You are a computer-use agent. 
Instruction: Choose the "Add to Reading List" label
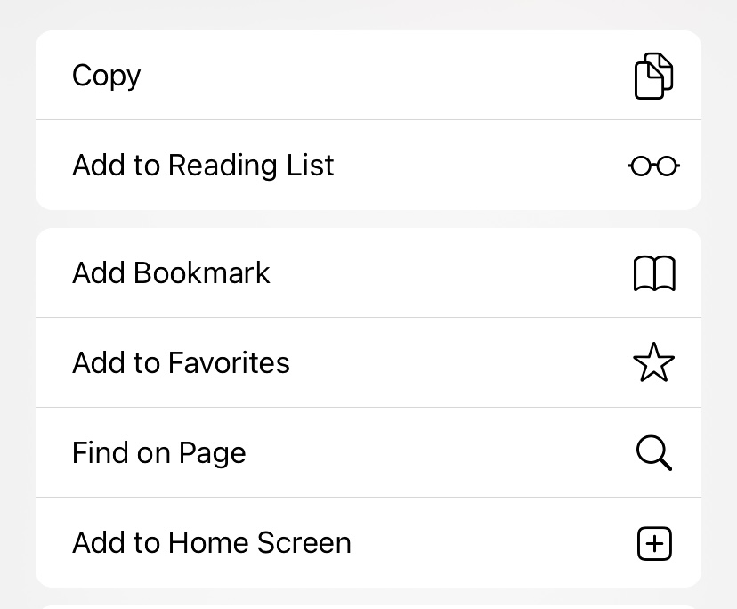pos(203,166)
